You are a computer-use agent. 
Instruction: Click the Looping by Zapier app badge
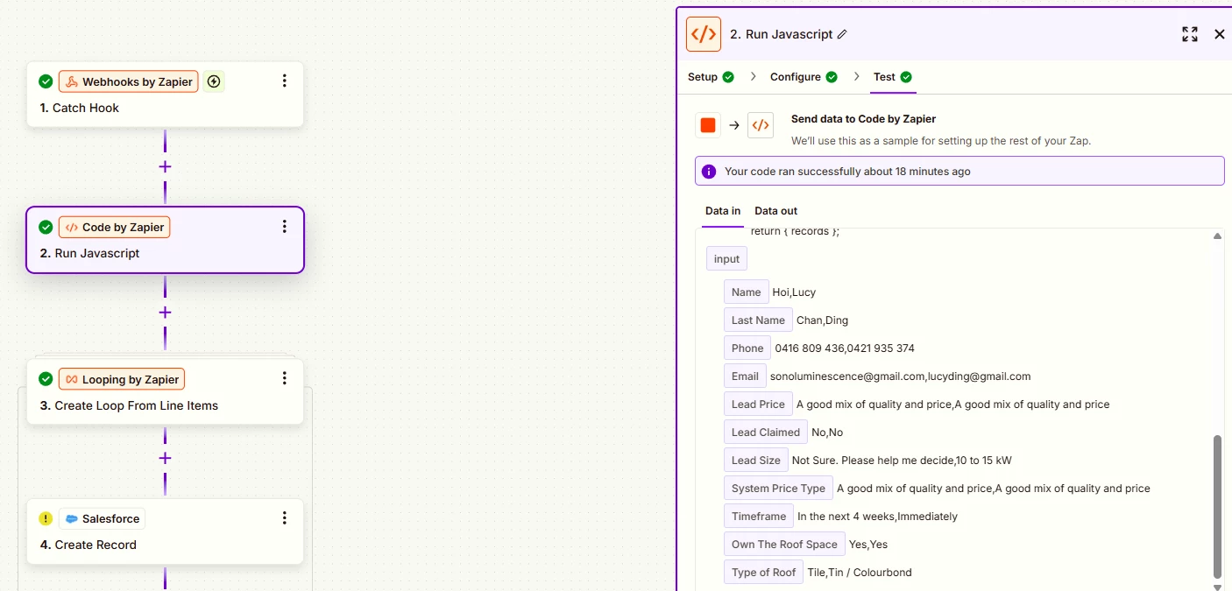point(122,379)
